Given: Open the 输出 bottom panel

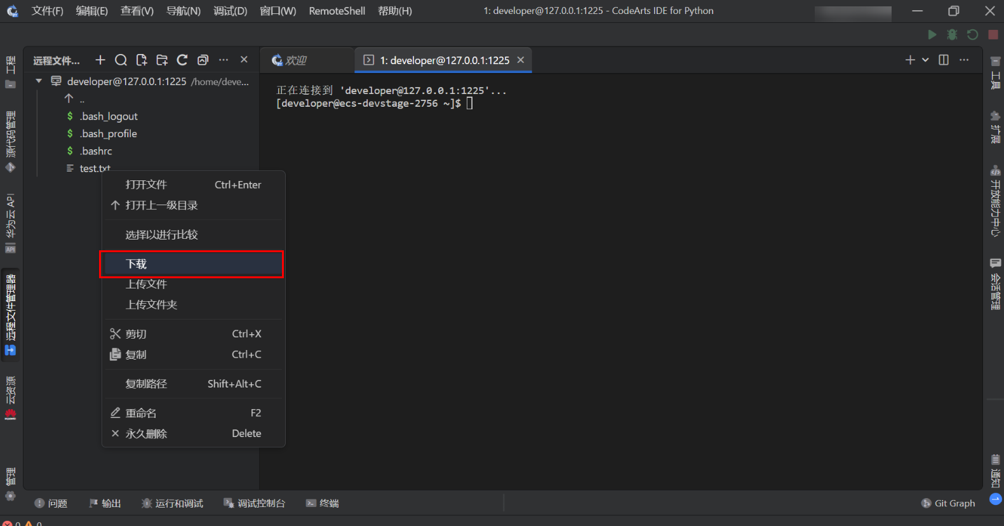Looking at the screenshot, I should [x=105, y=503].
